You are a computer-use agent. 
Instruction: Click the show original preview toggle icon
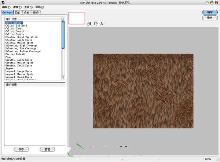click(x=89, y=24)
